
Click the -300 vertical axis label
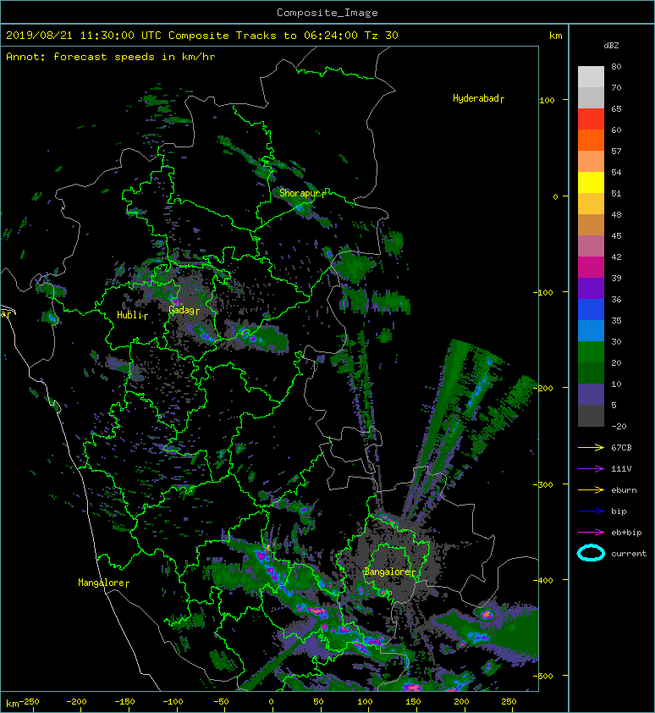(543, 484)
